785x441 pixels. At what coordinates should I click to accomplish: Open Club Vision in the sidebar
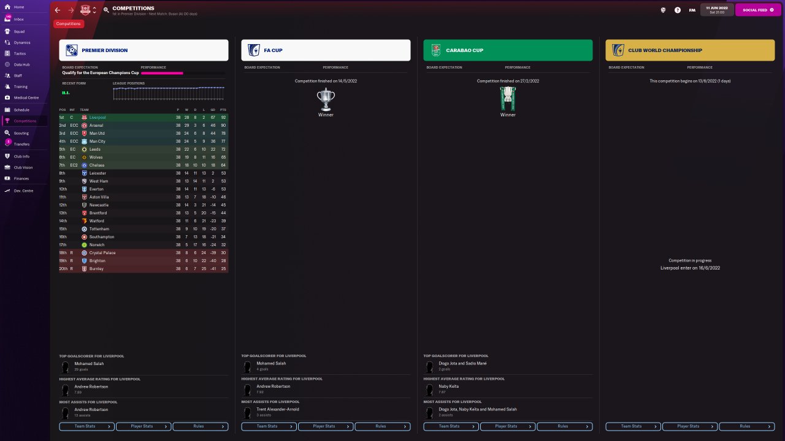(23, 167)
